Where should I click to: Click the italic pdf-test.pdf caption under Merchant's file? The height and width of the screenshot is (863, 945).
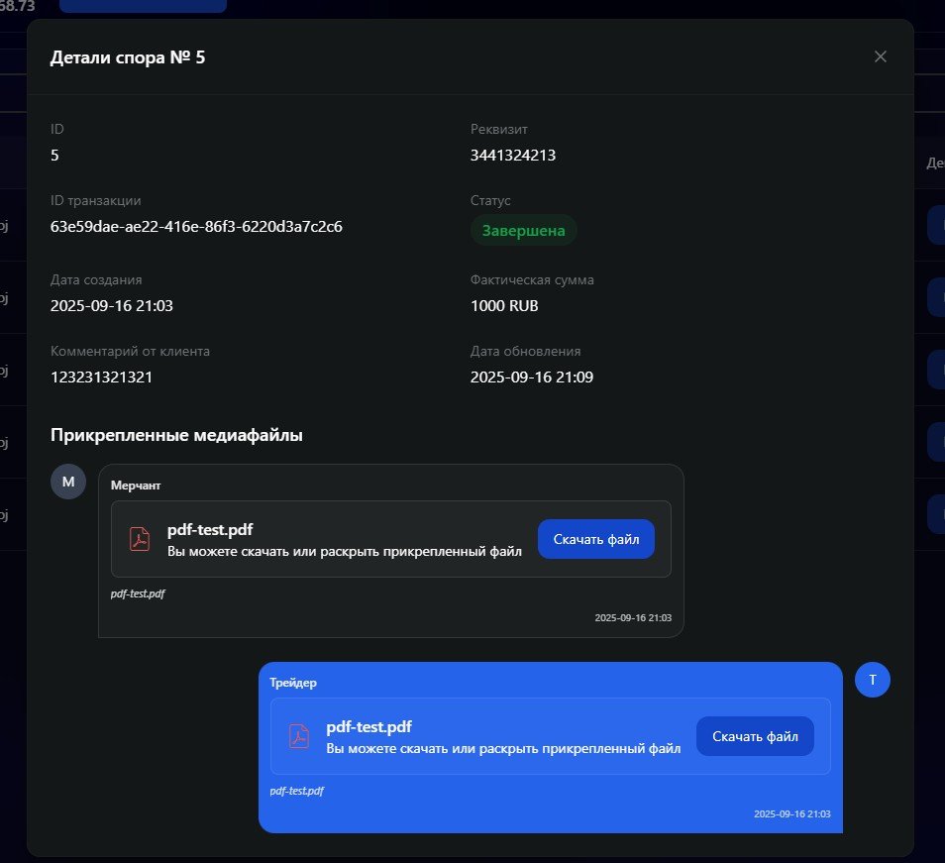pyautogui.click(x=138, y=593)
